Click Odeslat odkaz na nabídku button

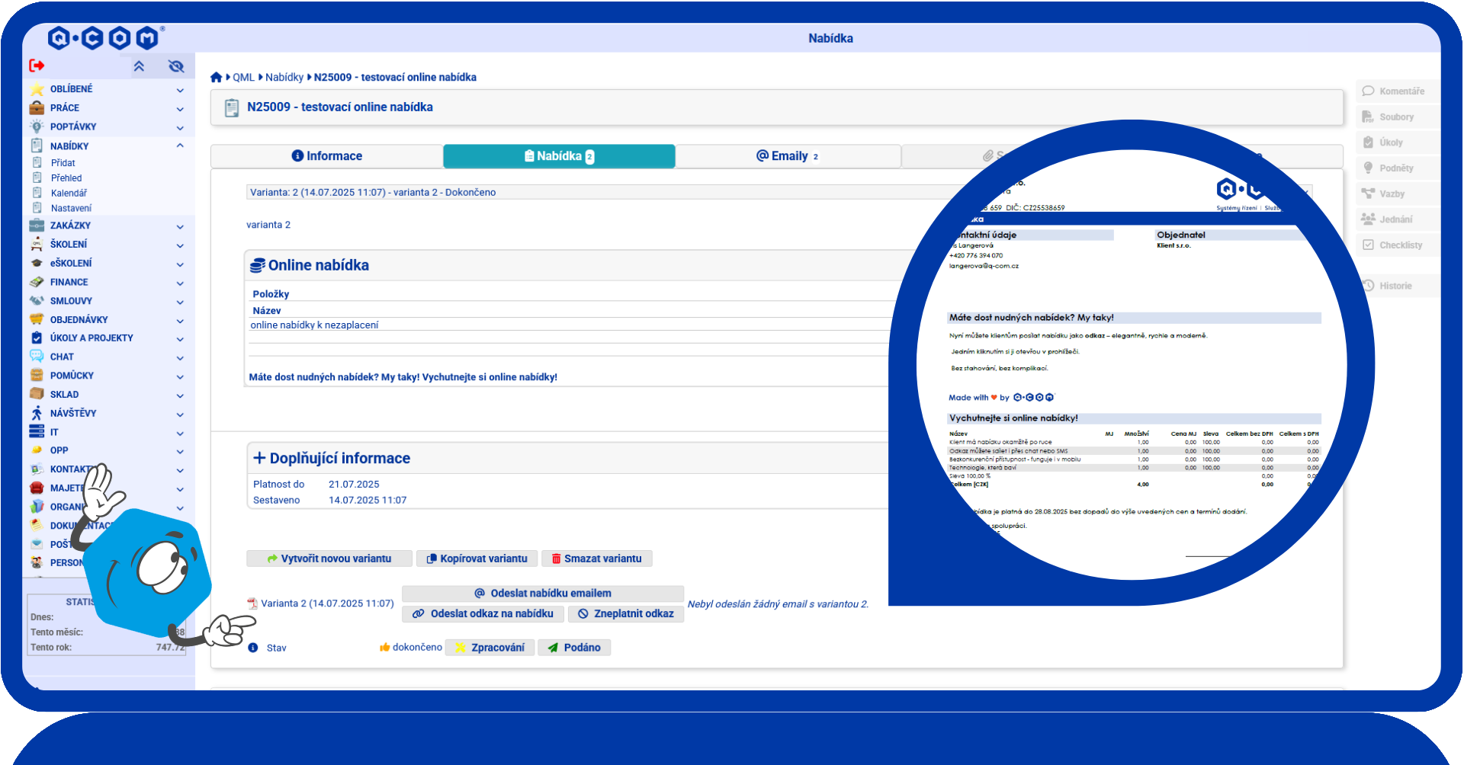click(483, 614)
